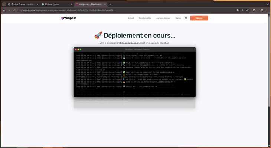Go forward in browser history

(9, 10)
